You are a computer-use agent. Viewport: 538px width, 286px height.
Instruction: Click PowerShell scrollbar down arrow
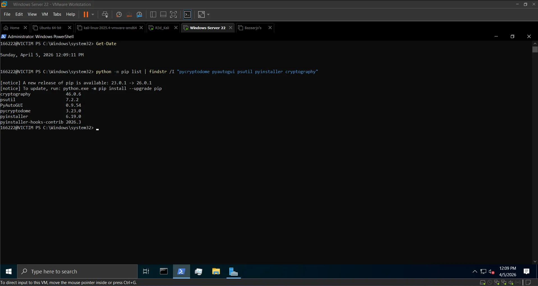pyautogui.click(x=535, y=261)
